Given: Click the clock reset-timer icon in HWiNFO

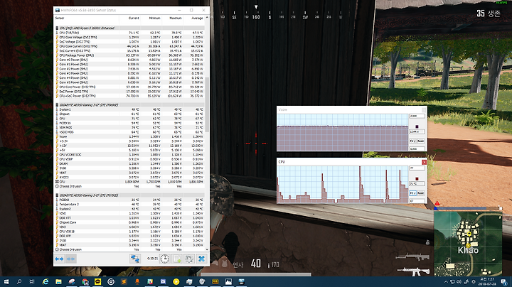Looking at the screenshot, I should pyautogui.click(x=165, y=259).
